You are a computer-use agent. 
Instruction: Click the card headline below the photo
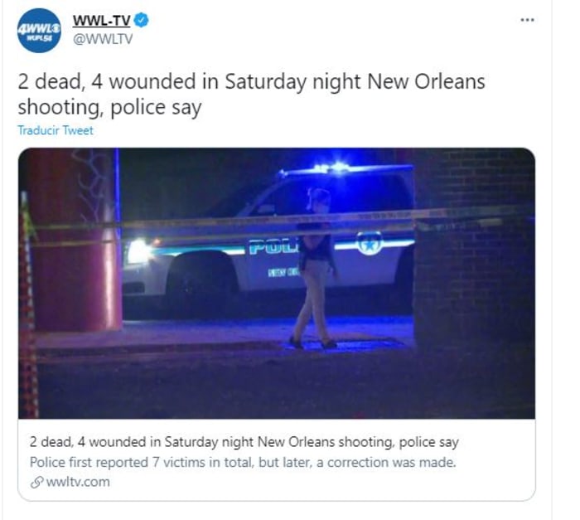(x=244, y=442)
